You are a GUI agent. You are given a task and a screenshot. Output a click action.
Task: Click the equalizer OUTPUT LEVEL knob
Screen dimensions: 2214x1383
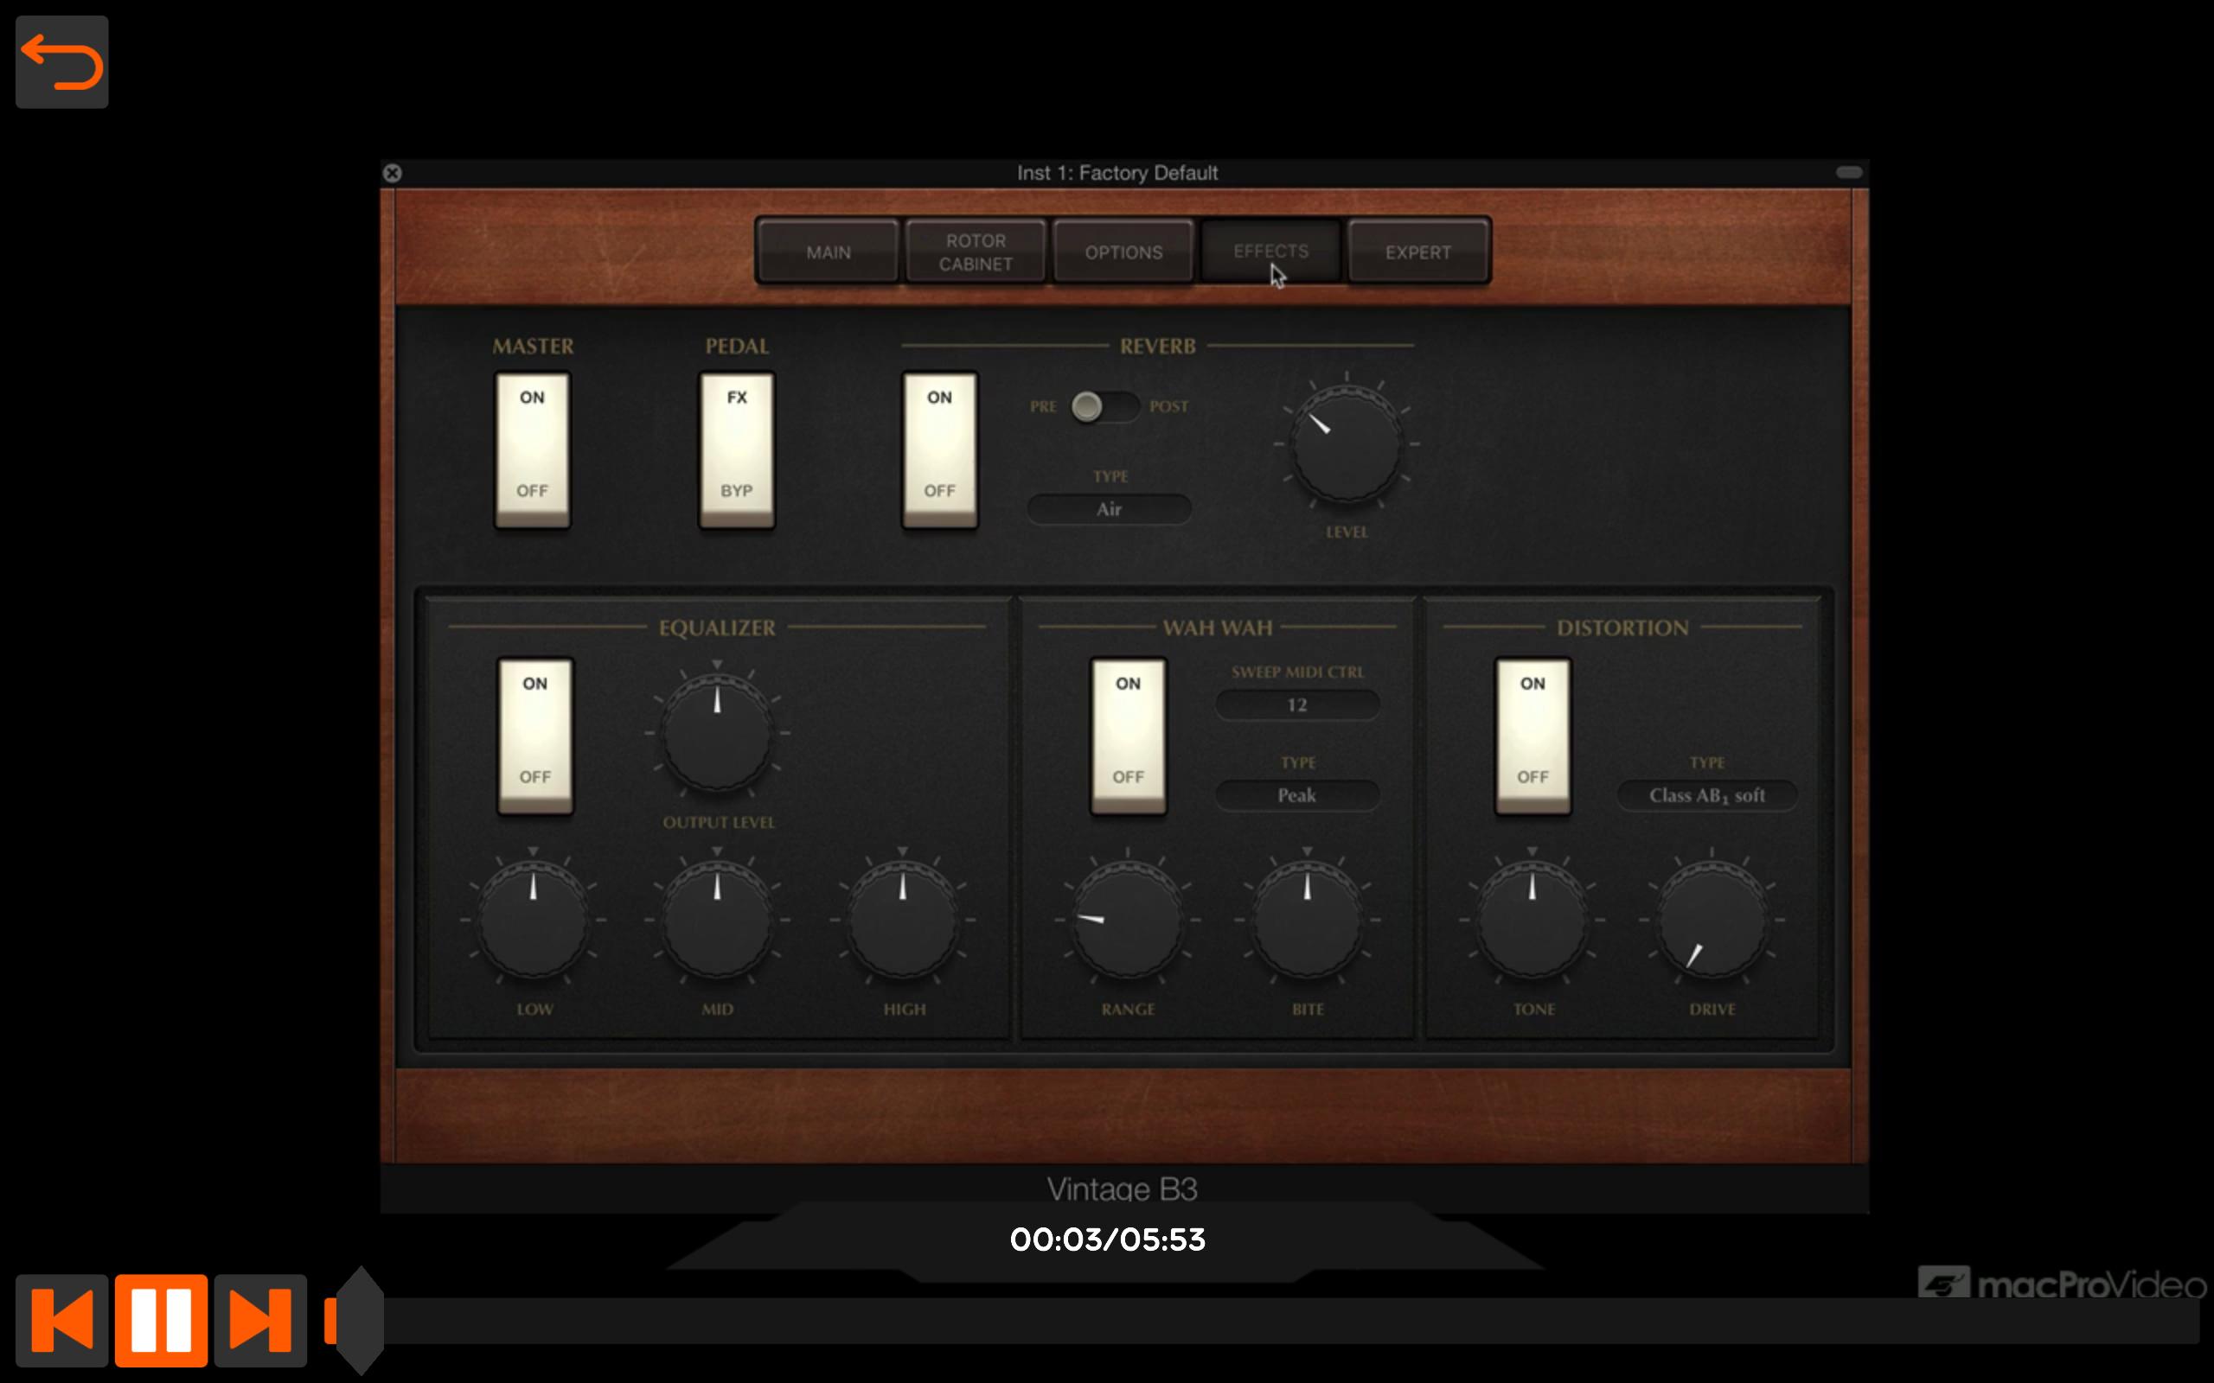pos(717,733)
